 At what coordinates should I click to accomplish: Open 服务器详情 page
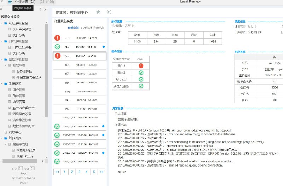point(24,72)
